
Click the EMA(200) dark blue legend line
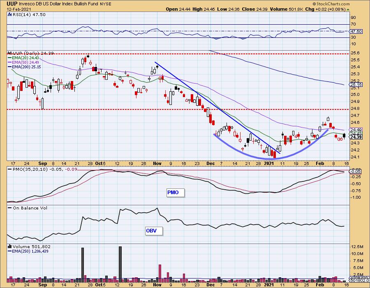(10, 67)
